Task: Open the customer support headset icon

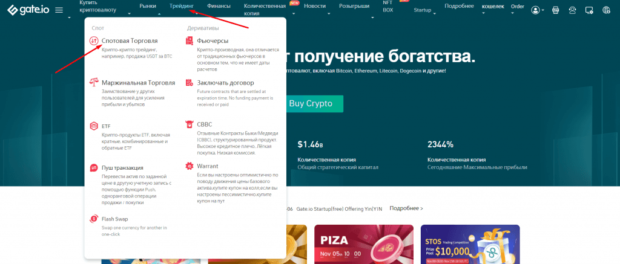Action: (572, 10)
